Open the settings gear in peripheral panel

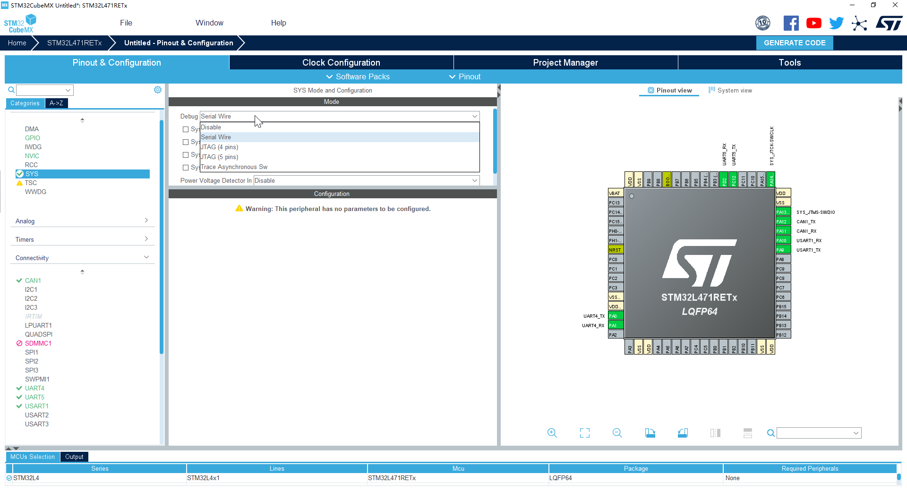pos(158,90)
